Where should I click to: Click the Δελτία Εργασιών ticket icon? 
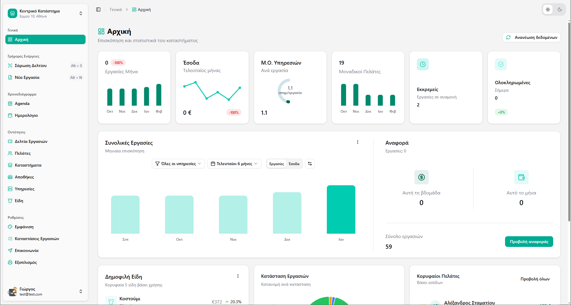10,141
